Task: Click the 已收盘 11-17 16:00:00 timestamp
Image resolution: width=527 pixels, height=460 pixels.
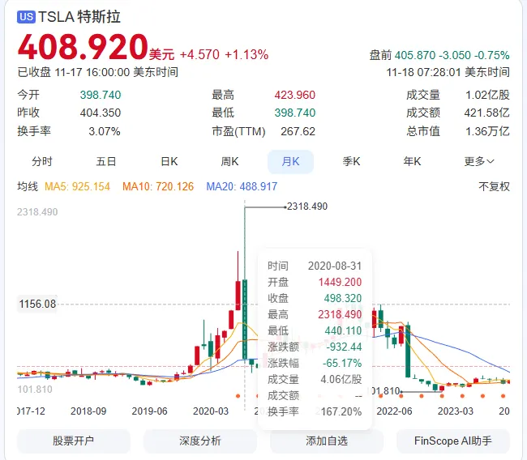Action: click(x=98, y=72)
